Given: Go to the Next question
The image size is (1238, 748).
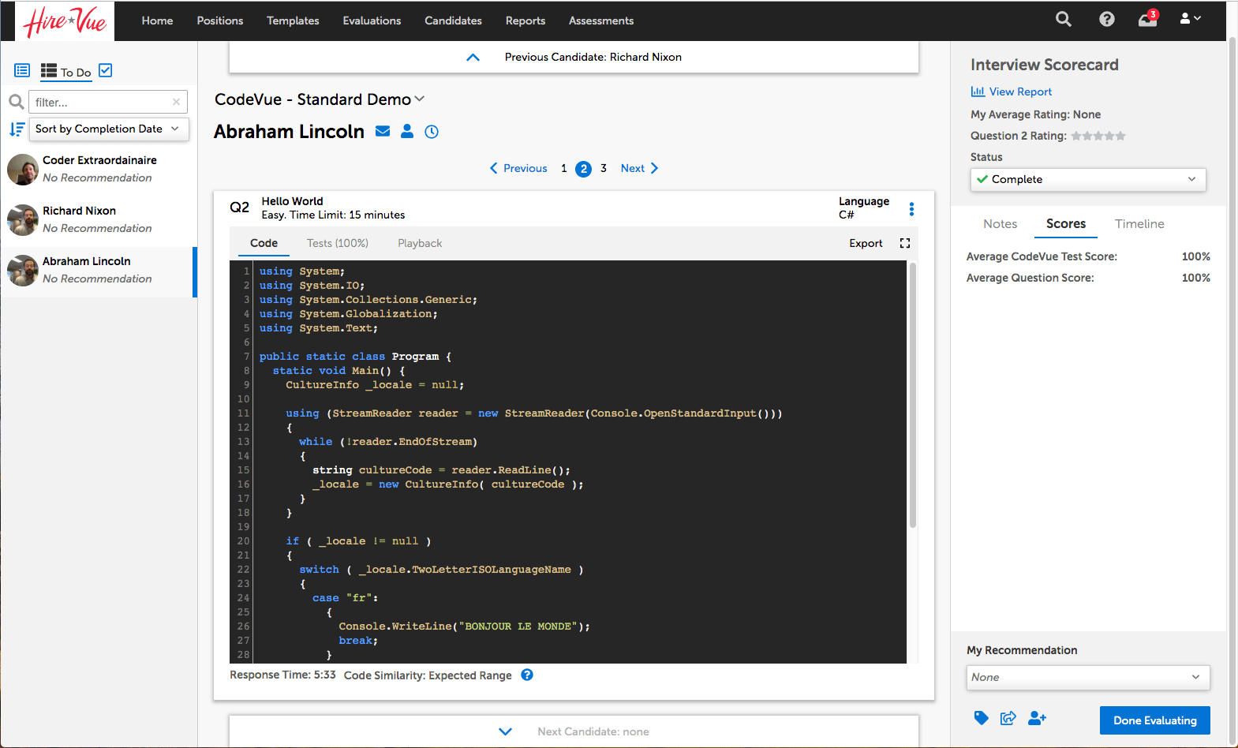Looking at the screenshot, I should (x=640, y=168).
